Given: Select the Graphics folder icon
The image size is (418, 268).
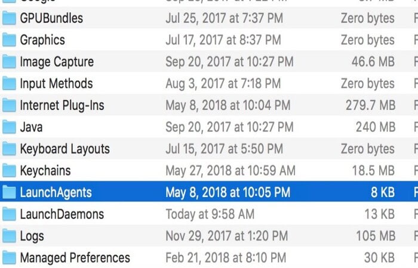Looking at the screenshot, I should [9, 40].
